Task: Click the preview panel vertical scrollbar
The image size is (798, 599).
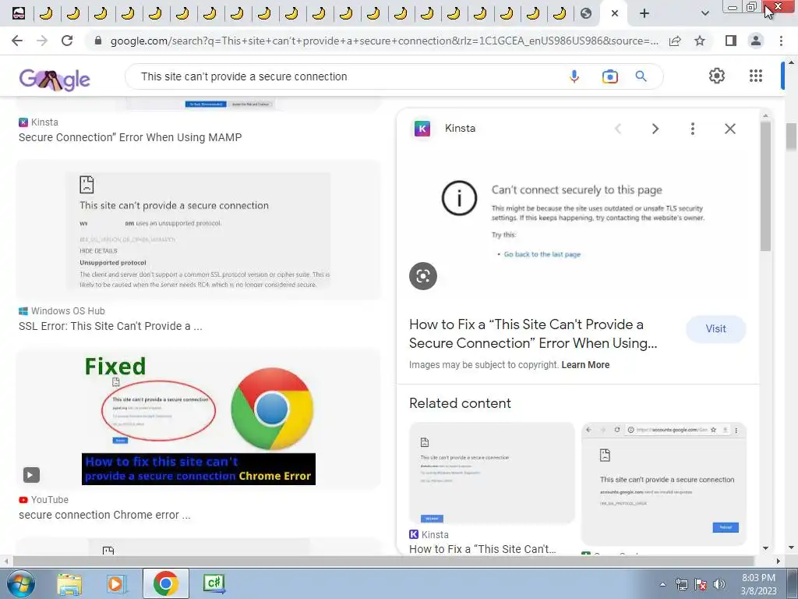Action: point(765,186)
